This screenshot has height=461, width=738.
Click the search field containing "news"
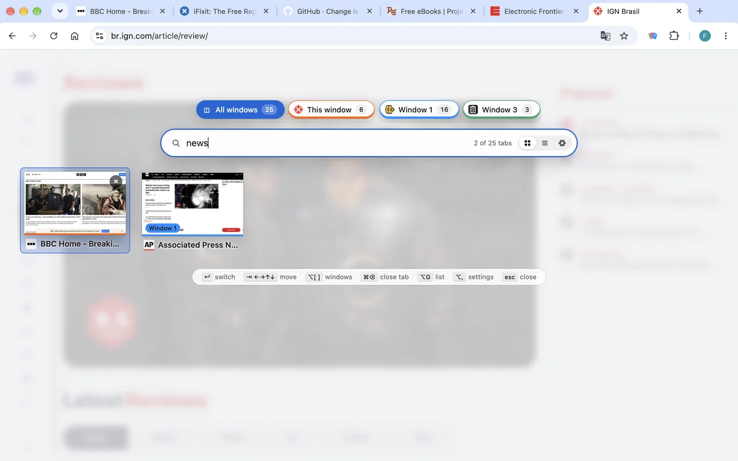(x=369, y=143)
